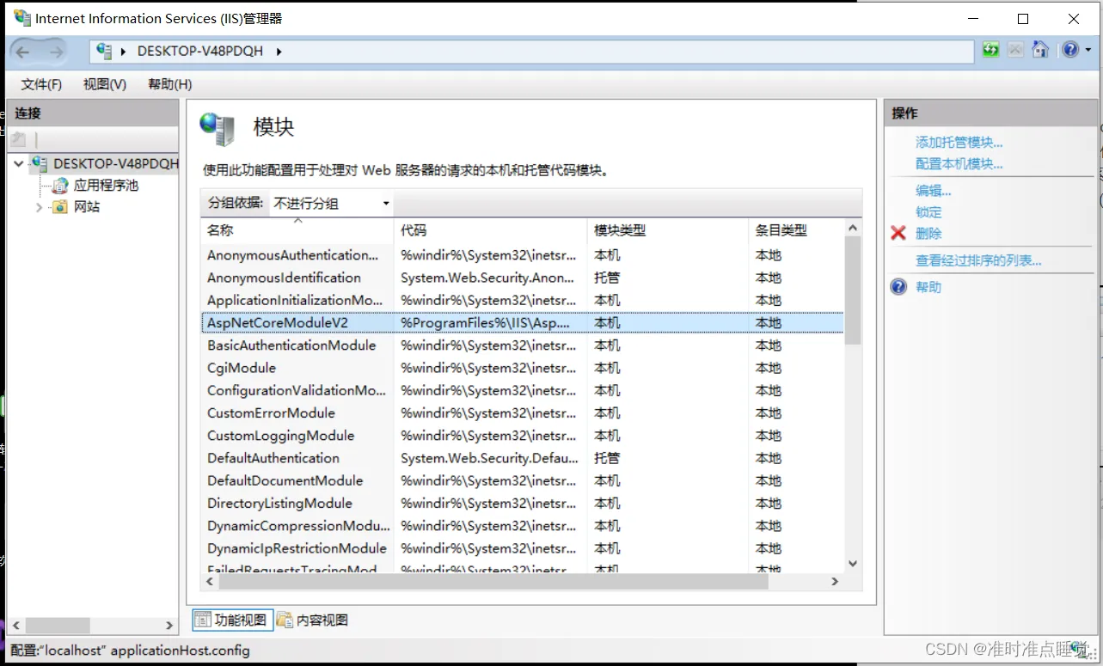Switch to 内容视图 tab

tap(312, 620)
